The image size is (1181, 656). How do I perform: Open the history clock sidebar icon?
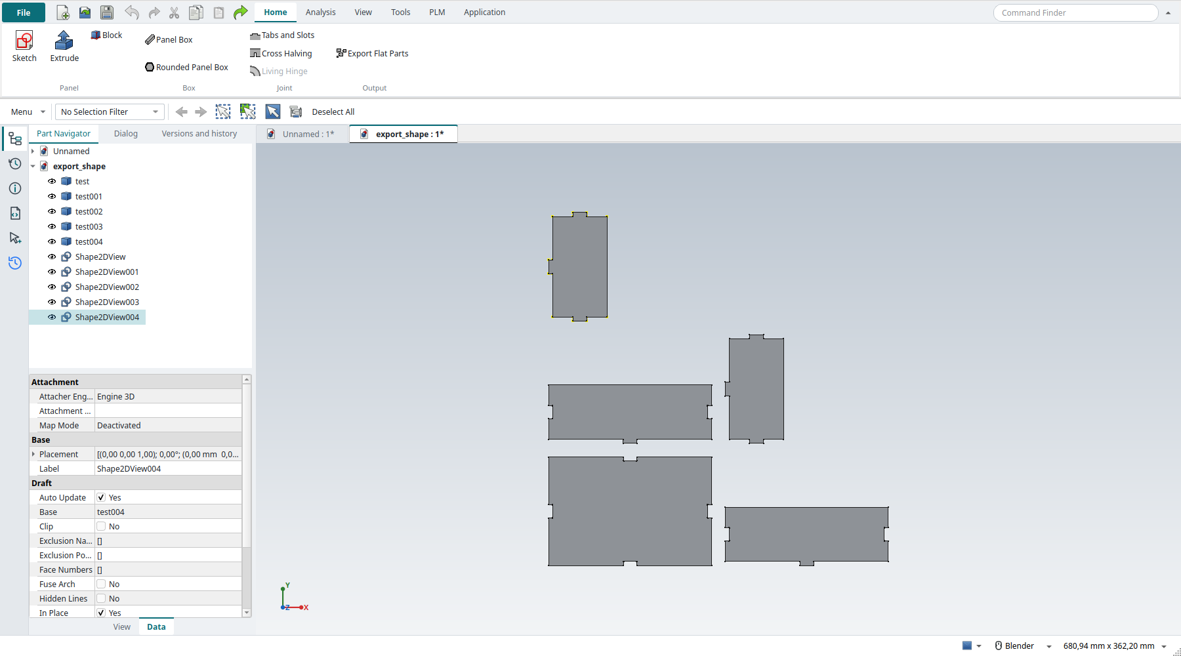click(15, 163)
